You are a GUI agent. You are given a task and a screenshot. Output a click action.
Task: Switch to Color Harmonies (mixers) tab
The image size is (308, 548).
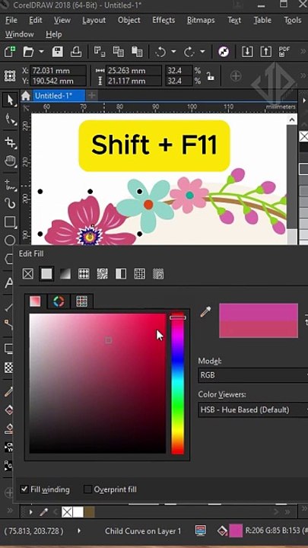click(59, 301)
